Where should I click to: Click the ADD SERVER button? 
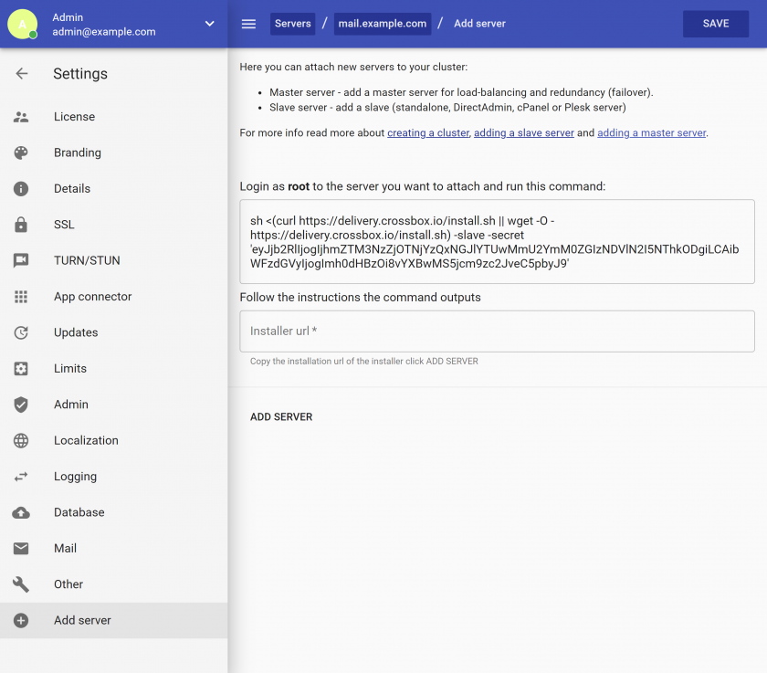tap(281, 416)
